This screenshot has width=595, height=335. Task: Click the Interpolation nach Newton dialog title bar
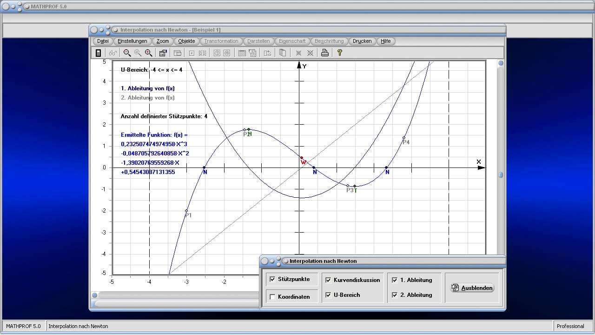(x=383, y=261)
